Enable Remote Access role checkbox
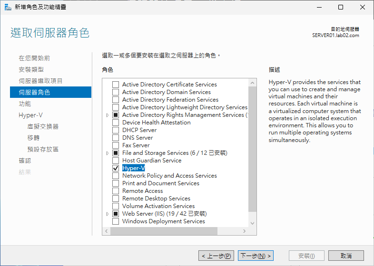374x266 pixels. pos(116,191)
